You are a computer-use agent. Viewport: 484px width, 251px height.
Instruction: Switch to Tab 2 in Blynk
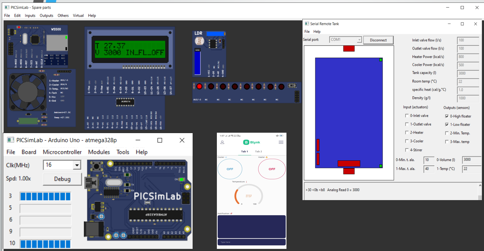[x=258, y=152]
